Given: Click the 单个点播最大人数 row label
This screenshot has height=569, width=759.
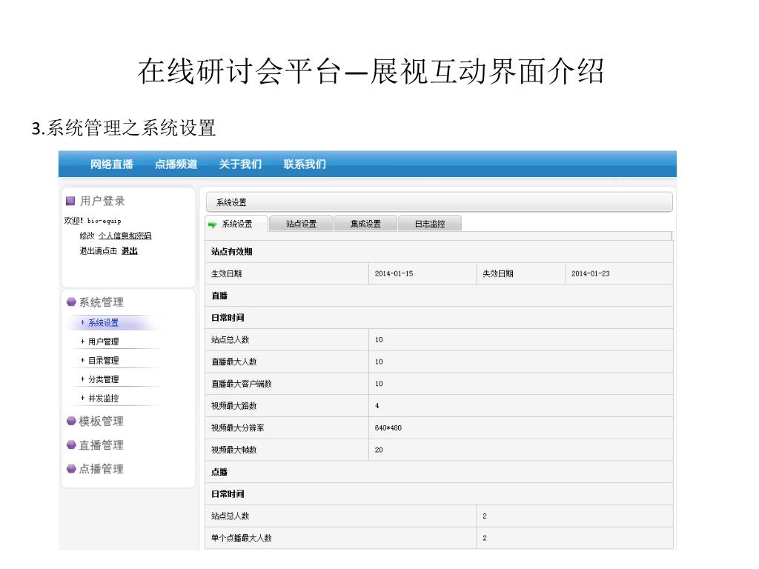Looking at the screenshot, I should 241,538.
